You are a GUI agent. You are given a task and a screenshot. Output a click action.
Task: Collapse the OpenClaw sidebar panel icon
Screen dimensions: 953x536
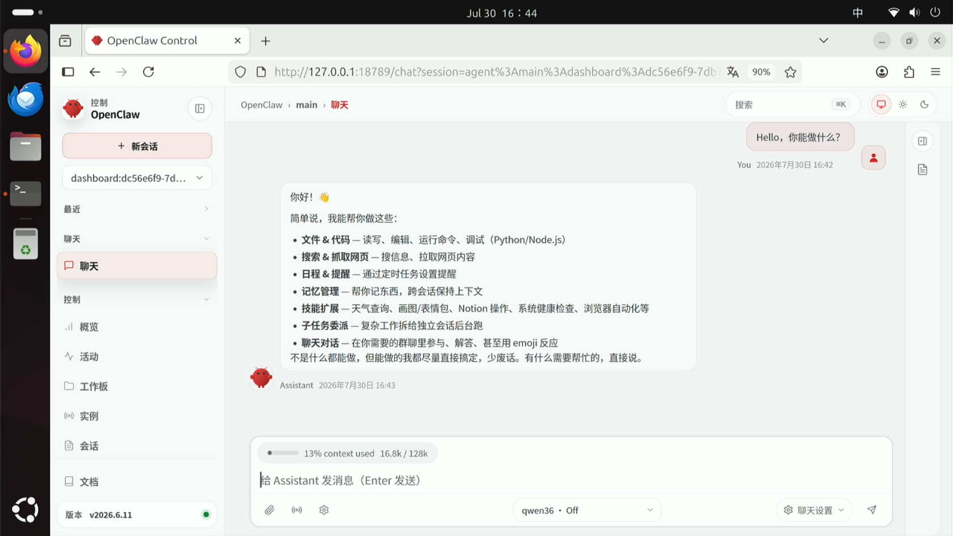coord(200,108)
